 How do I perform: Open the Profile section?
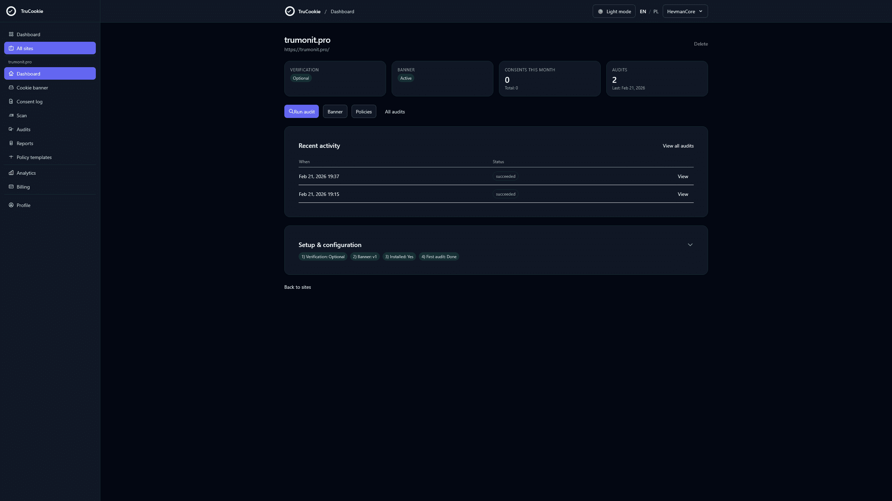point(24,205)
